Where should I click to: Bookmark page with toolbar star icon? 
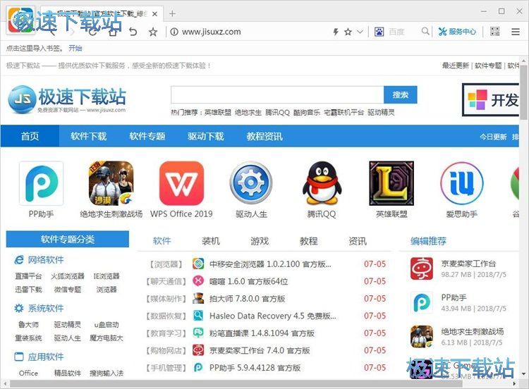coord(153,32)
